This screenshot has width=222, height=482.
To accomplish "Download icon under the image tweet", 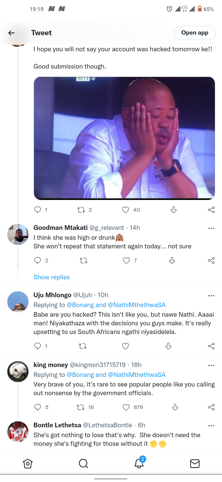I will [174, 210].
